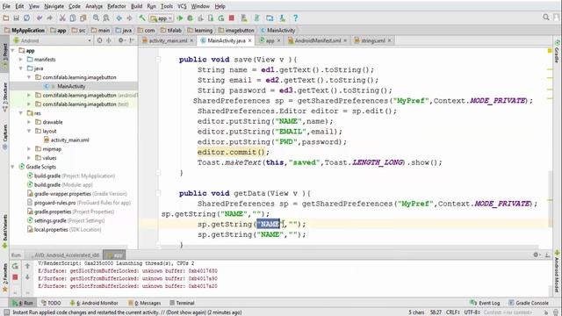Collapse the app module tree node
The image size is (562, 316).
pos(13,51)
